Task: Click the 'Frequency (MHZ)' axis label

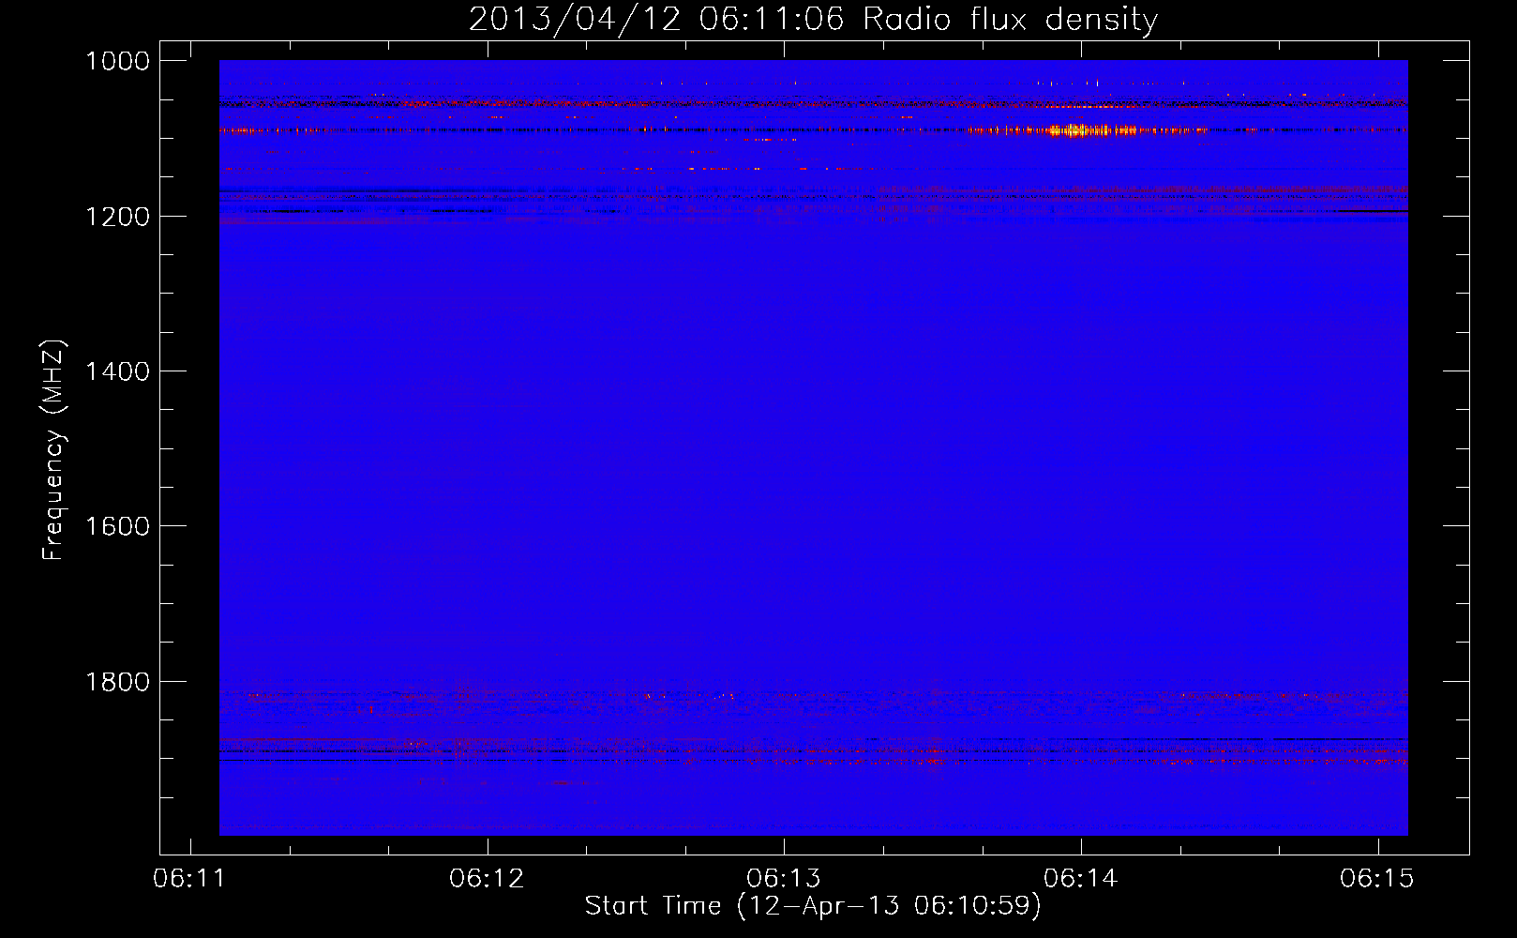Action: pos(53,450)
